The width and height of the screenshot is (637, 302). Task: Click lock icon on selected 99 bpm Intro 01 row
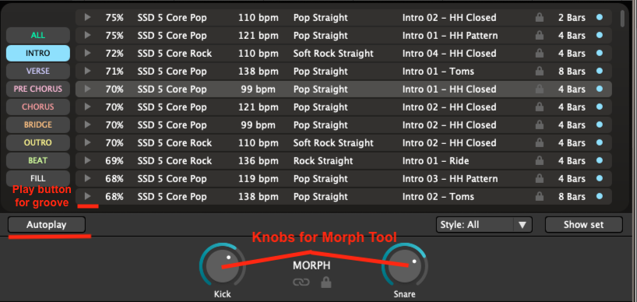tap(540, 89)
